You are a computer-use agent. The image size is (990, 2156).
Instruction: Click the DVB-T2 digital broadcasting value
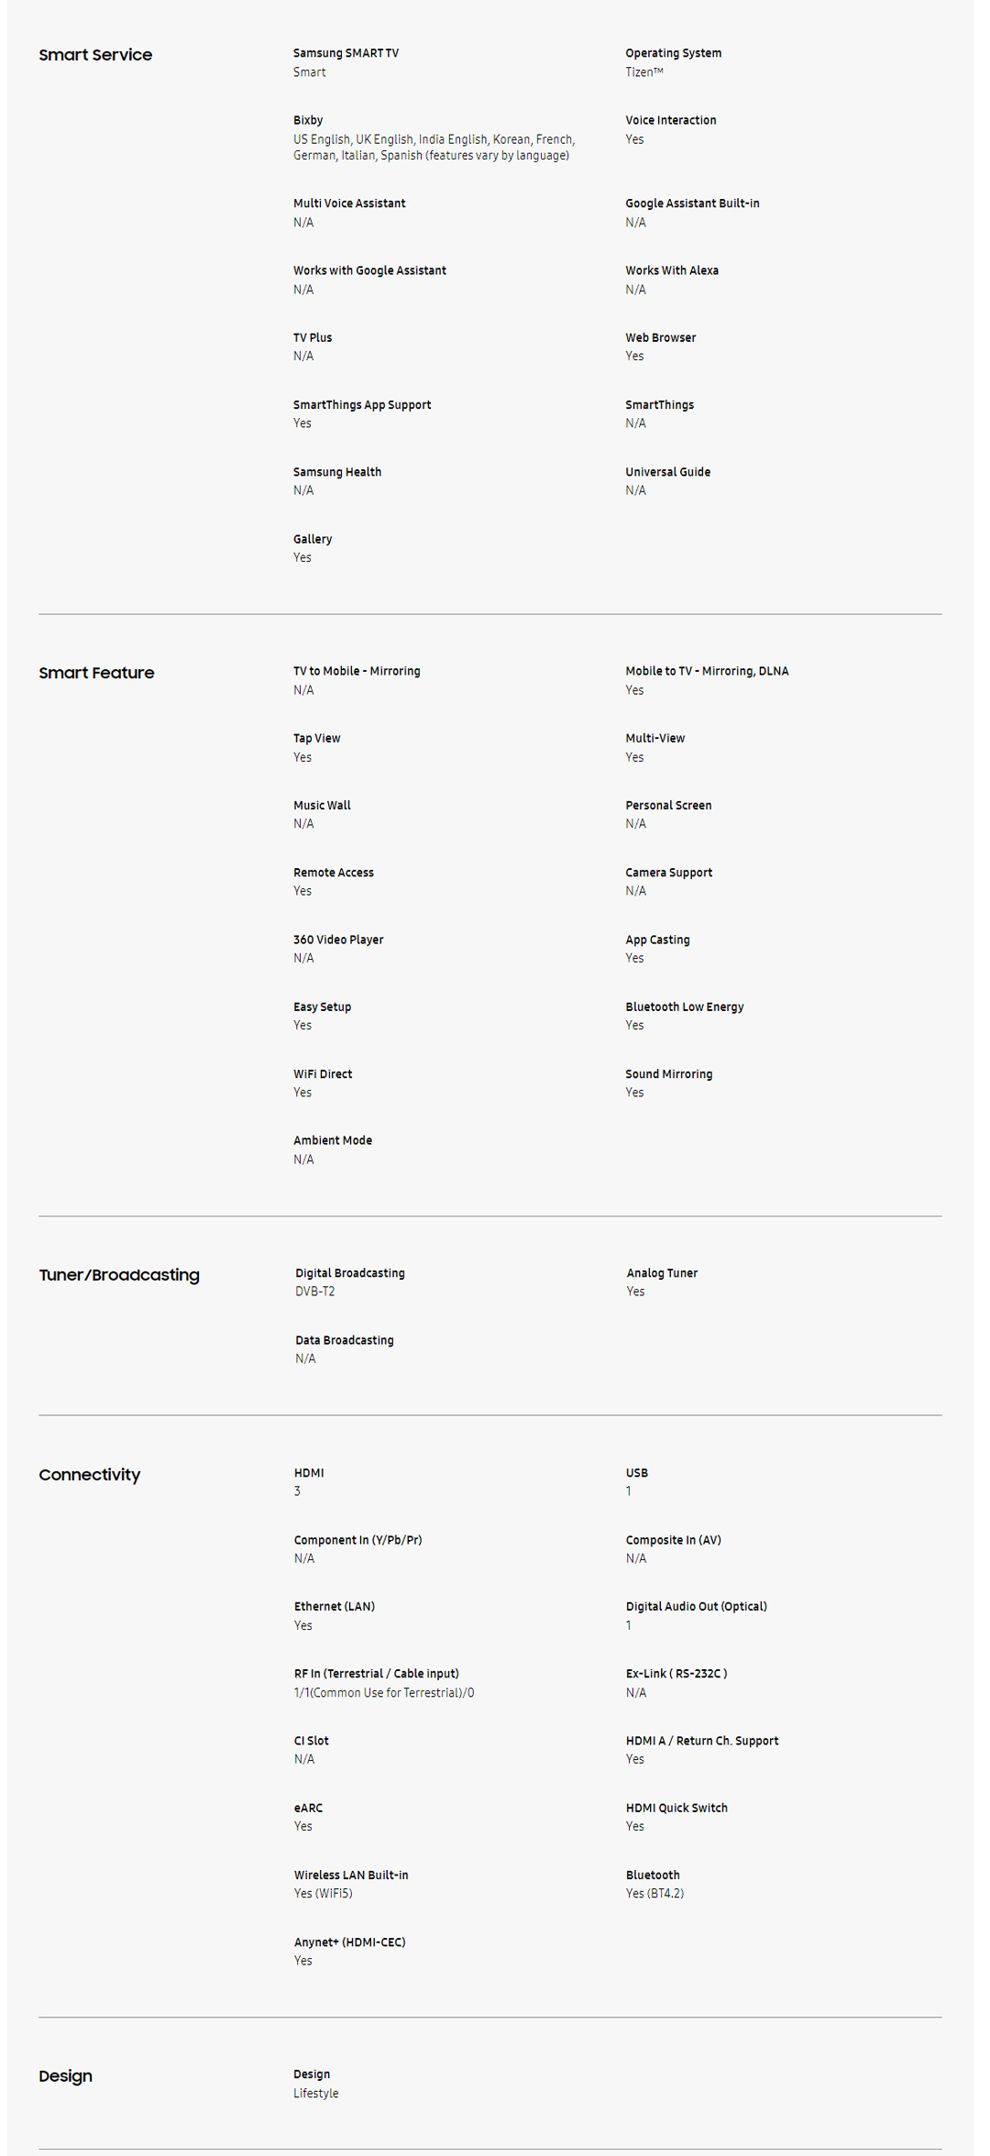tap(315, 1292)
